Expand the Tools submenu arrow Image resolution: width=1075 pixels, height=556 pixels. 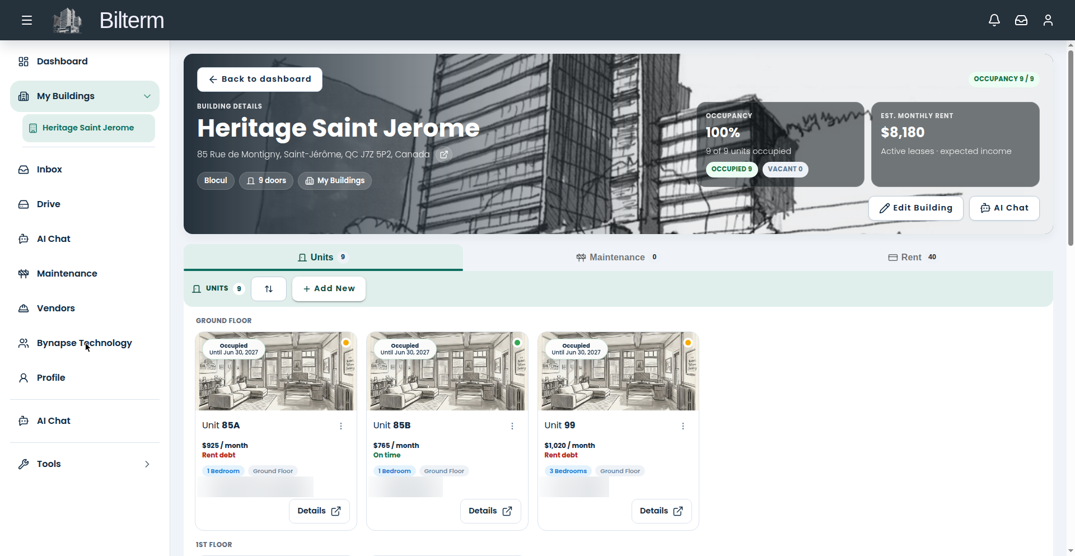click(147, 464)
